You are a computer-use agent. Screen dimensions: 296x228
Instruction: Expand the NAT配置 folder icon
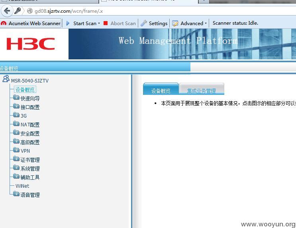pos(16,124)
